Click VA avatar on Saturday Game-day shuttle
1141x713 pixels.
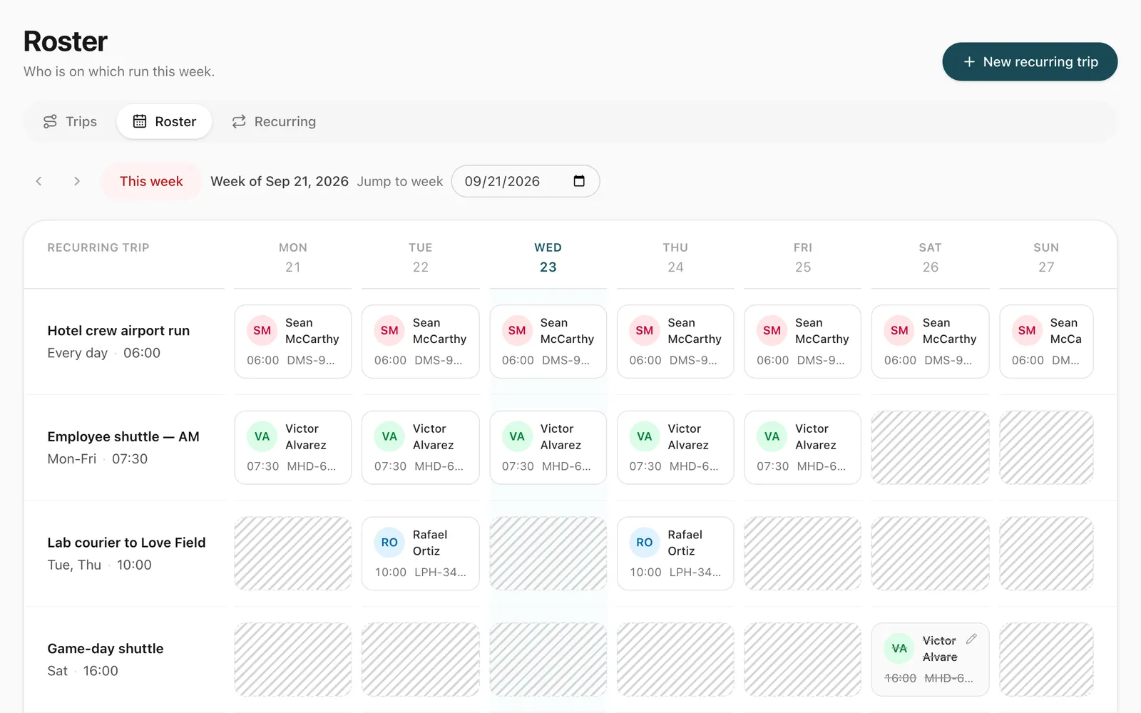coord(899,649)
